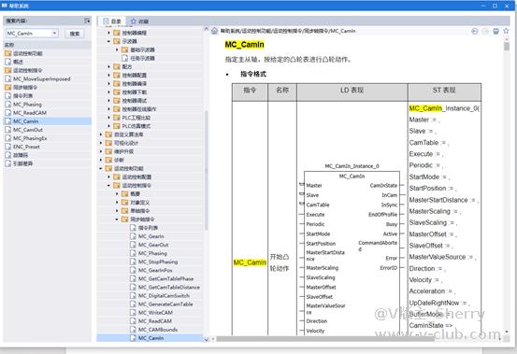Viewport: 517px width, 354px height.
Task: Click the article vertical scrollbar thumb
Action: 507,46
